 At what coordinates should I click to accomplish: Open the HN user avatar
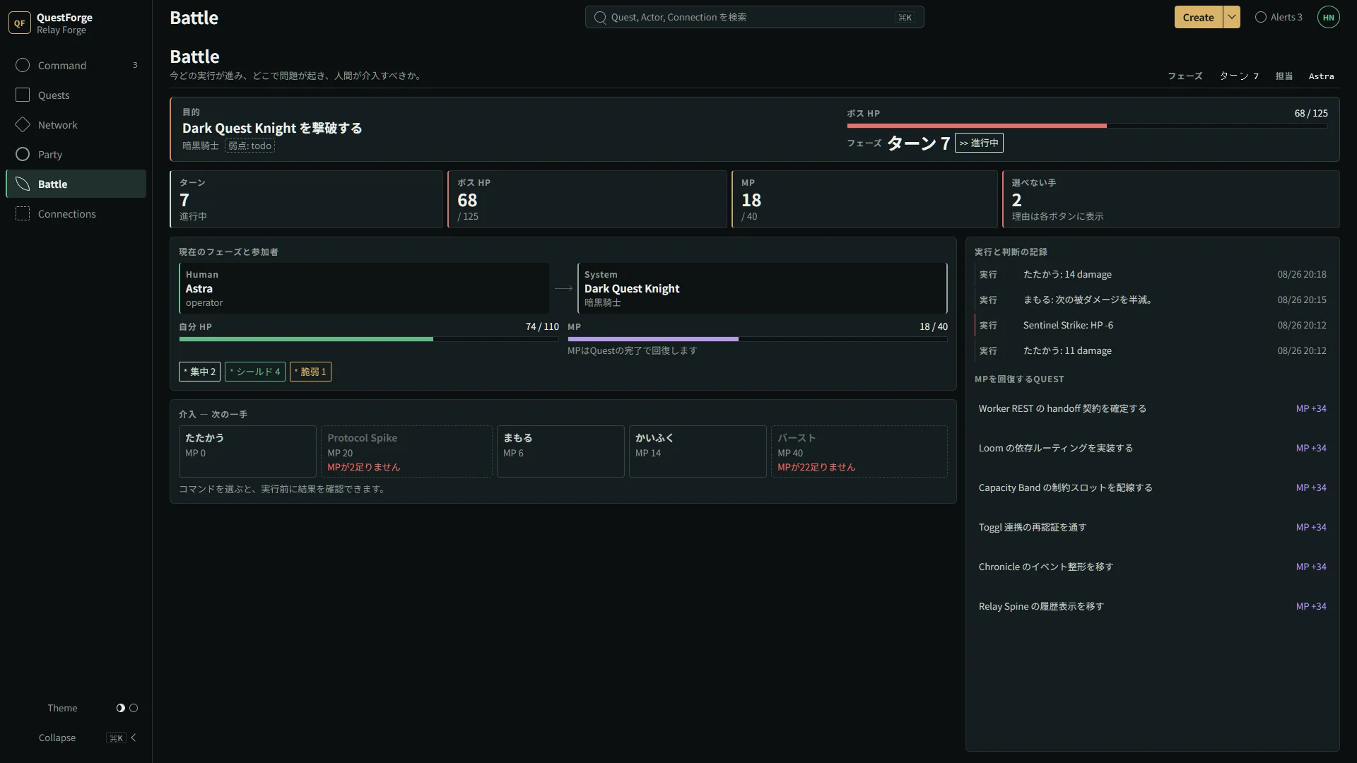click(x=1329, y=17)
